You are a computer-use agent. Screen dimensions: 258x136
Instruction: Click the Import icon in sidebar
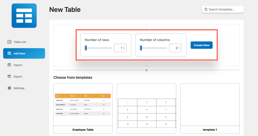click(x=9, y=65)
